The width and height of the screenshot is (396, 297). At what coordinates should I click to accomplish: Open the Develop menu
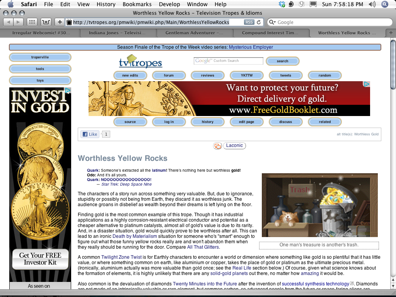(169, 4)
